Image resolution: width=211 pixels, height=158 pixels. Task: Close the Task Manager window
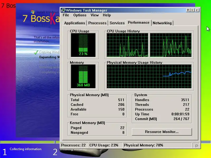click(197, 10)
